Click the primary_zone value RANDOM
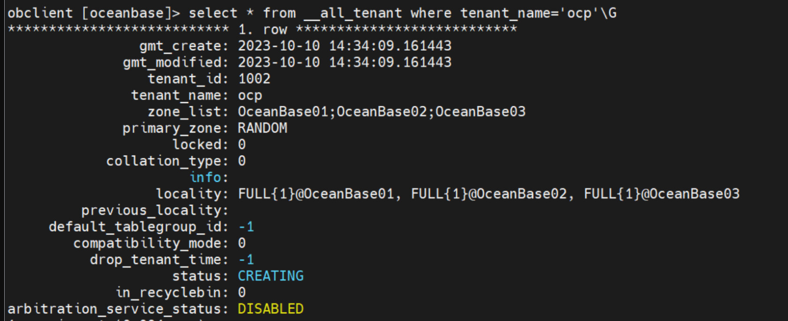This screenshot has width=788, height=321. [262, 128]
